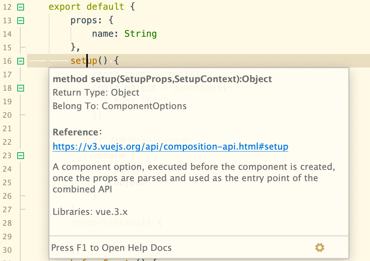Click line number 12 in the gutter
The width and height of the screenshot is (370, 261).
pos(7,7)
